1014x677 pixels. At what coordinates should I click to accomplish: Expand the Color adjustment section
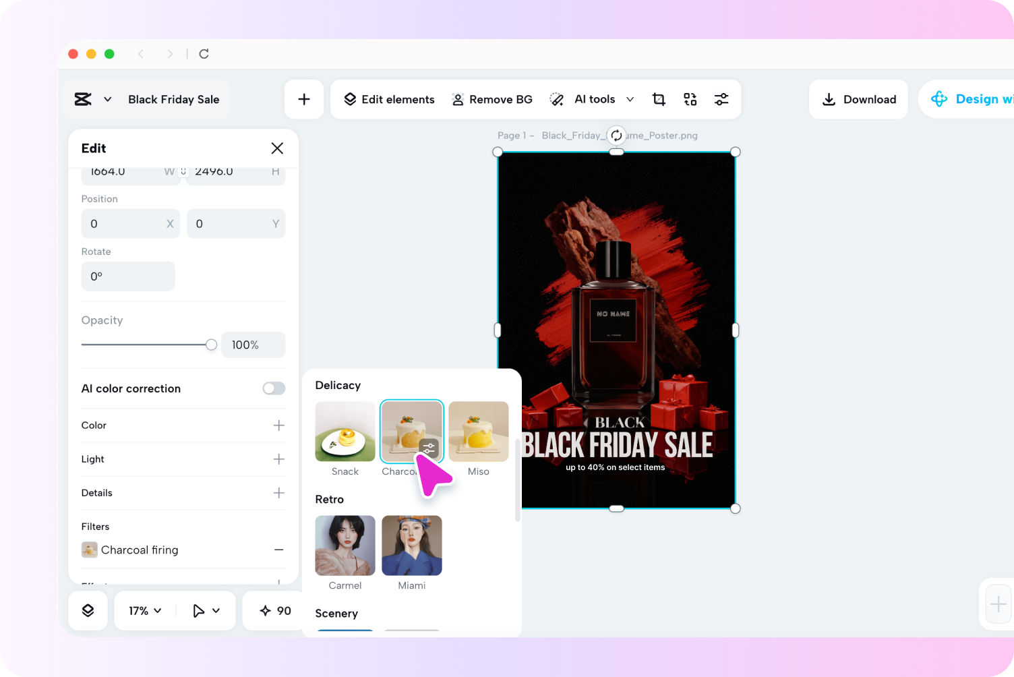click(x=278, y=425)
